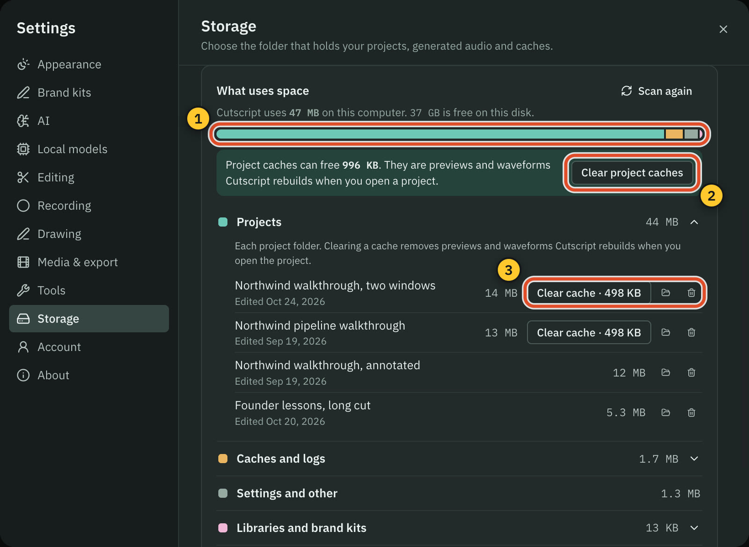Click the Storage drive icon
The image size is (749, 547).
23,319
